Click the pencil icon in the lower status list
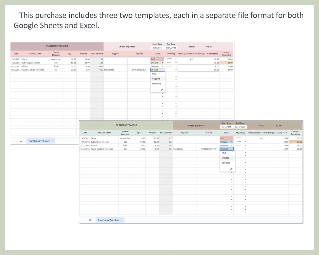319x255 pixels. (231, 169)
